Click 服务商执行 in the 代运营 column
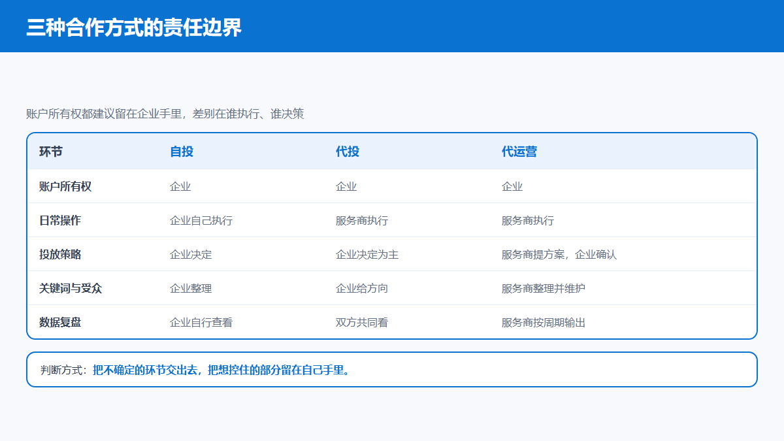The width and height of the screenshot is (784, 441). pyautogui.click(x=528, y=220)
